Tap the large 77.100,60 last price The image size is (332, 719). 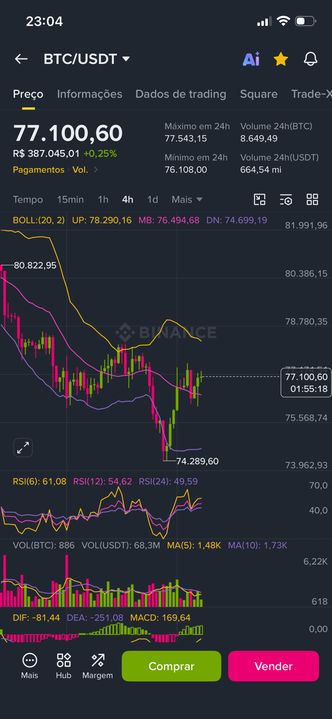coord(68,133)
